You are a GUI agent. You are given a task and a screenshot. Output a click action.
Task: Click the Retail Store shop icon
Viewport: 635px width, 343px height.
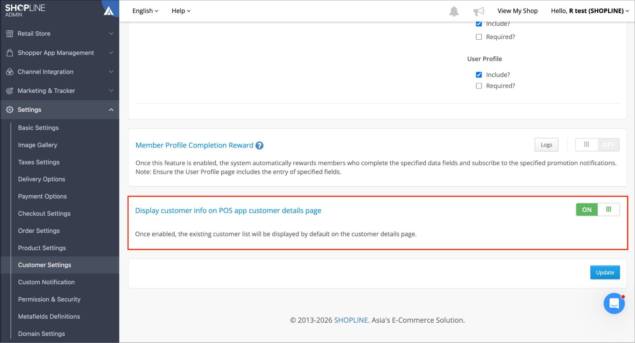[x=10, y=34]
